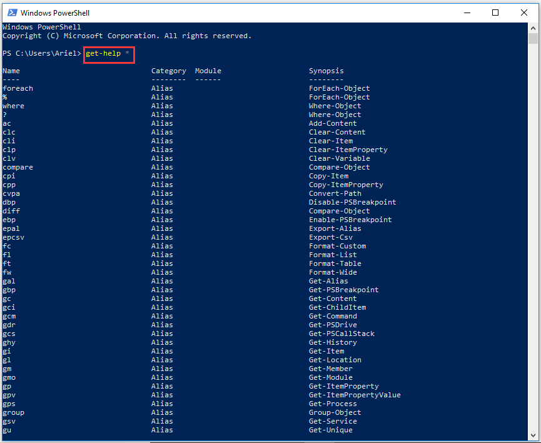Click the 'Get-ChildItem' synopsis text
Image resolution: width=541 pixels, height=443 pixels.
(338, 308)
